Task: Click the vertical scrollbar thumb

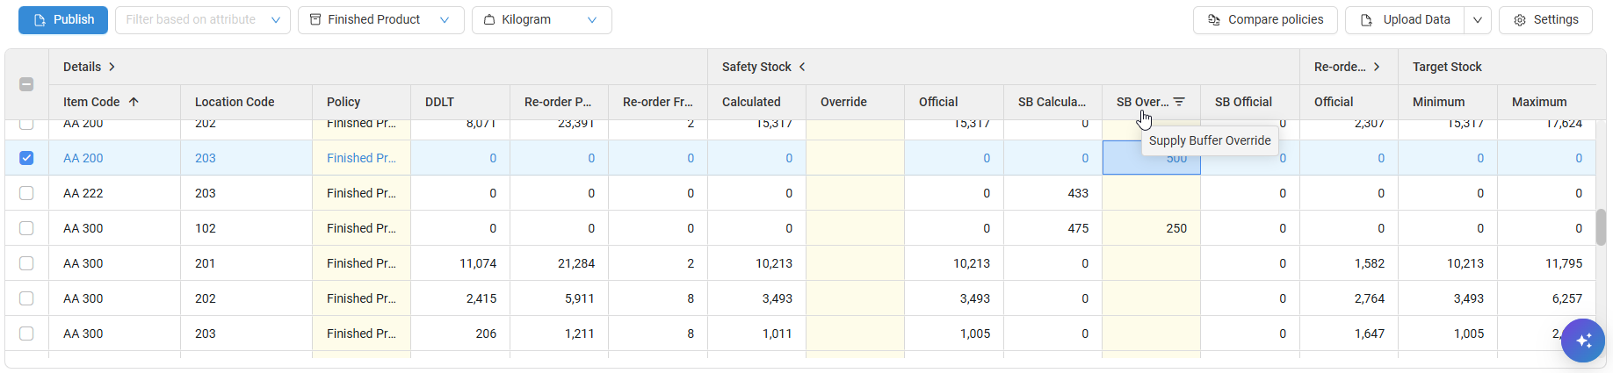Action: tap(1601, 226)
